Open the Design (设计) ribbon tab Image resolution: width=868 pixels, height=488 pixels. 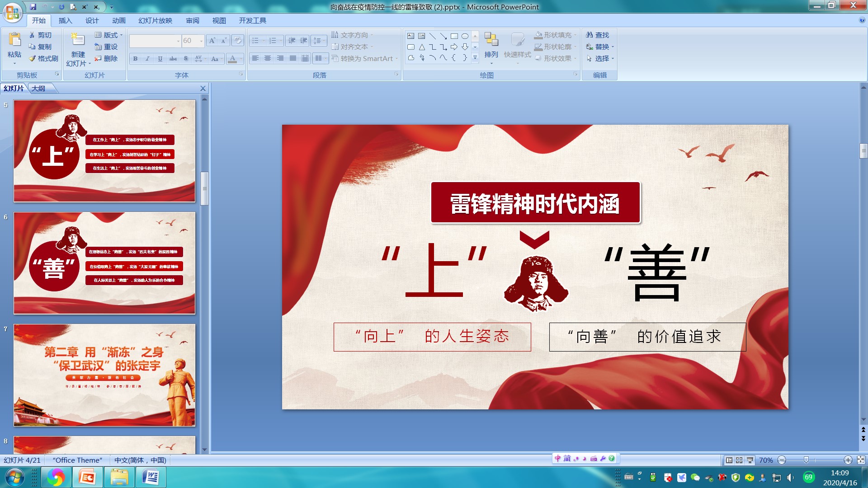pos(92,20)
